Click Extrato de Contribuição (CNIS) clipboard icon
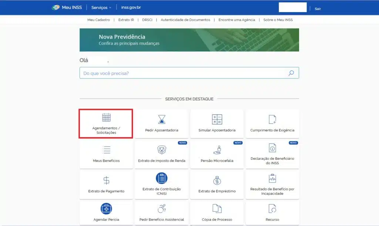Image resolution: width=379 pixels, height=226 pixels. [161, 178]
